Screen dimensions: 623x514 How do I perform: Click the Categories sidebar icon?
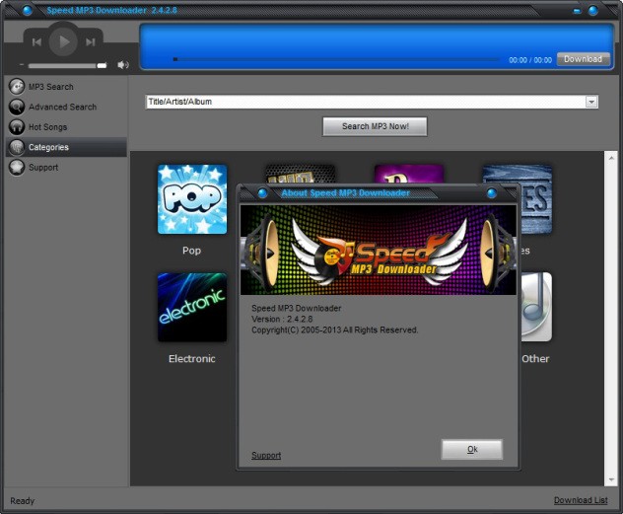click(17, 147)
